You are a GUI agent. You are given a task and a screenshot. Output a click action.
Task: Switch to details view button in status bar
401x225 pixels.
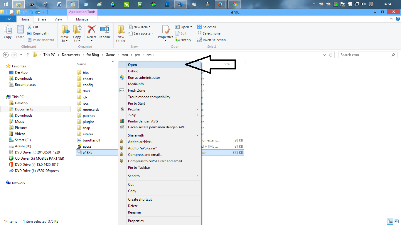point(390,221)
